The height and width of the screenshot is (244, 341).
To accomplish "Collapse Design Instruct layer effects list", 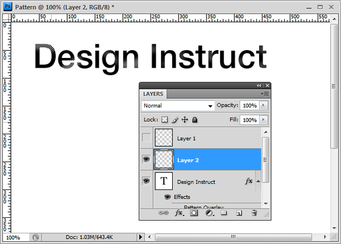I will 258,181.
